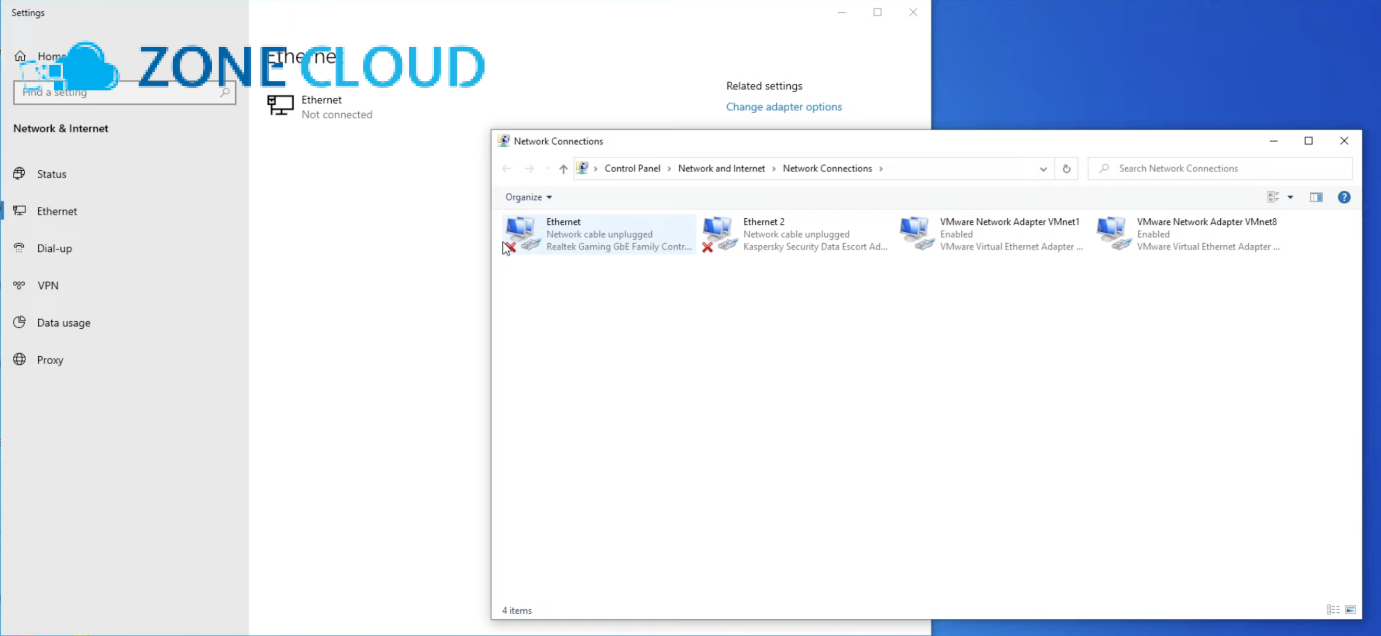The image size is (1381, 636).
Task: Change your view icon in toolbar
Action: click(1273, 197)
